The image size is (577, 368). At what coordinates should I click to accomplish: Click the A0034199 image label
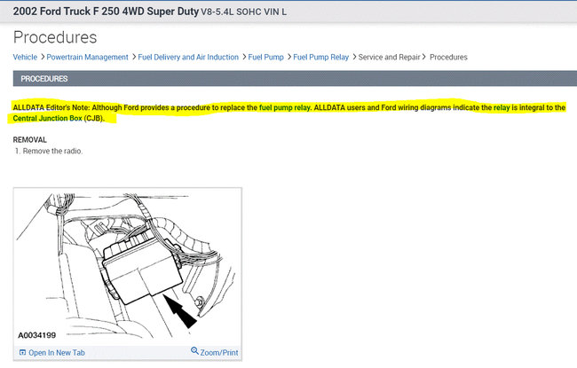click(36, 335)
